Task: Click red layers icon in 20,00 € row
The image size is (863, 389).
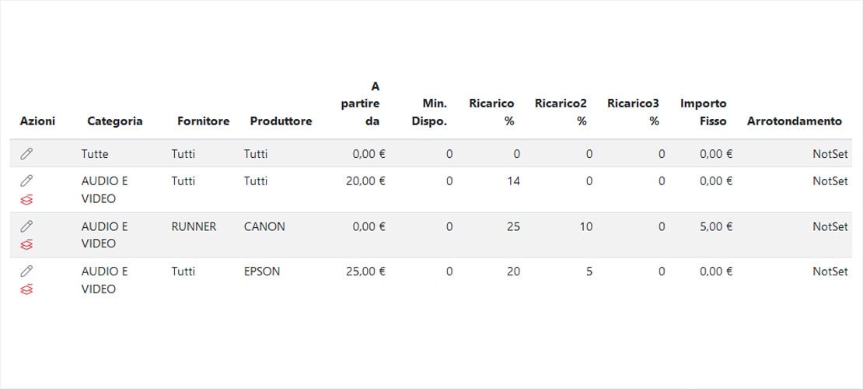Action: (26, 199)
